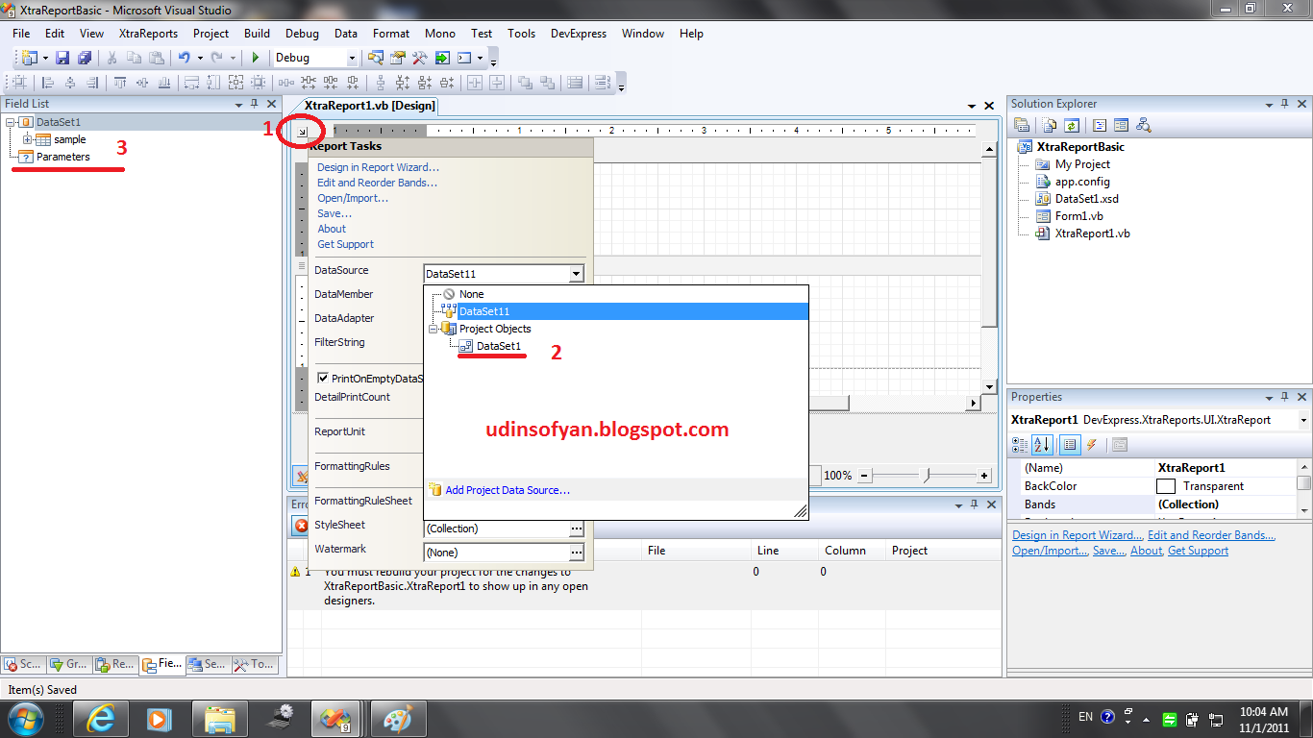Refresh the Solution Explorer
The width and height of the screenshot is (1313, 738).
point(1071,126)
